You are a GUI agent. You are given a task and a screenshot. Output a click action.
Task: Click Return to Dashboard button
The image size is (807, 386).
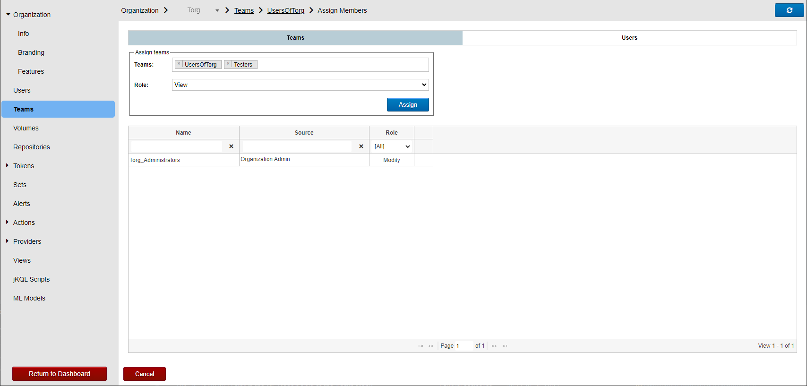(60, 374)
